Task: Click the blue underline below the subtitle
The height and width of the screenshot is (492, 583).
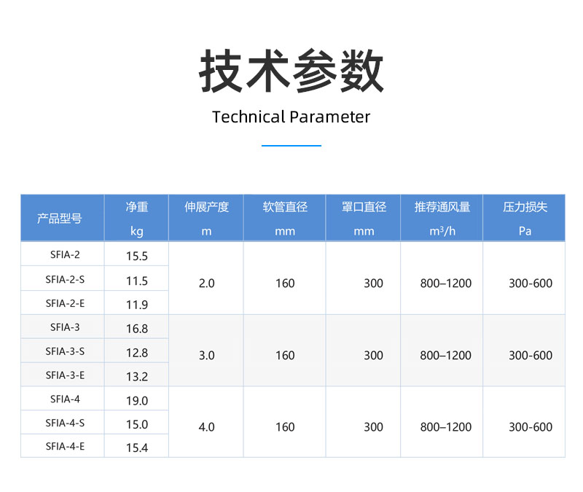Action: 291,146
